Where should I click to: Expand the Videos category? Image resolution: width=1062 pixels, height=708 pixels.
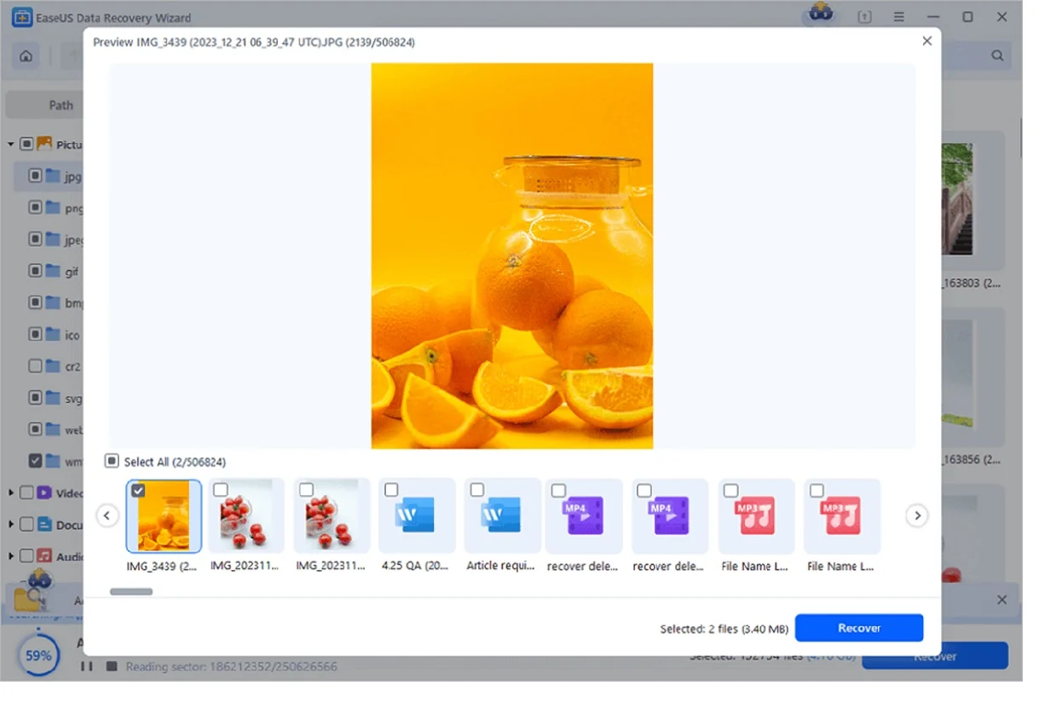tap(12, 492)
